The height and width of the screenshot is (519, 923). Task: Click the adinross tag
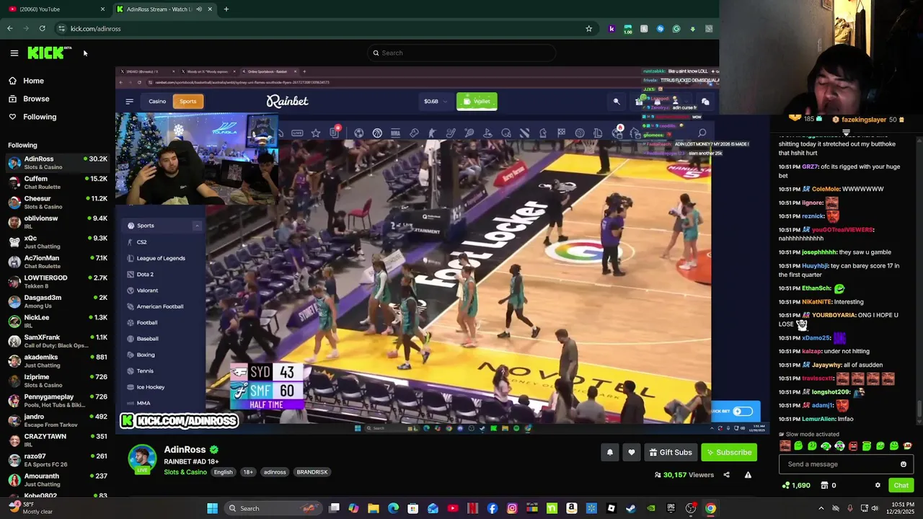coord(275,472)
